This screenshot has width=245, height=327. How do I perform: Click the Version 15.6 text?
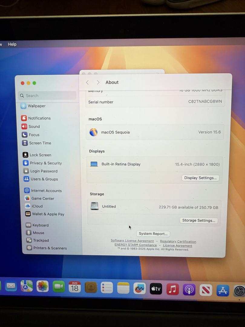209,132
